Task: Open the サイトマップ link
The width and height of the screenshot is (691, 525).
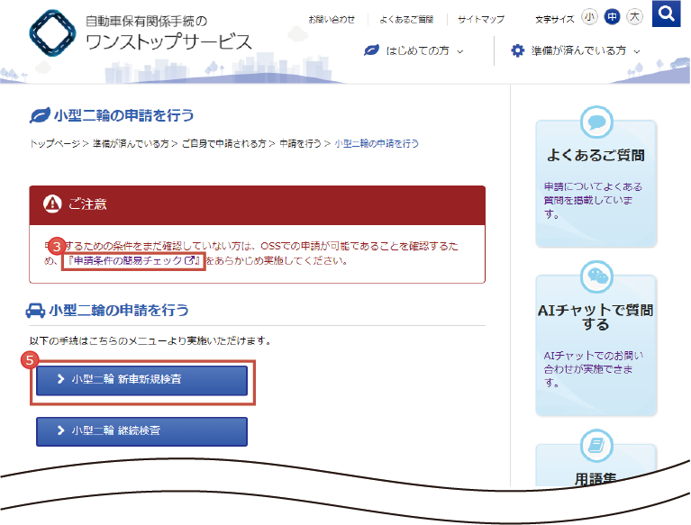Action: [481, 20]
